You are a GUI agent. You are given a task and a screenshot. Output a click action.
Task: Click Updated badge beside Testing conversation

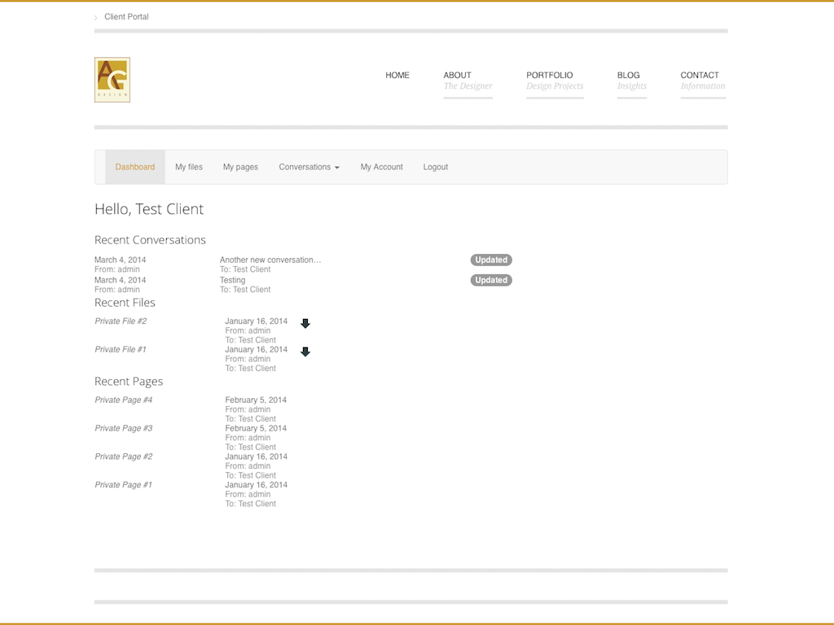(x=491, y=280)
